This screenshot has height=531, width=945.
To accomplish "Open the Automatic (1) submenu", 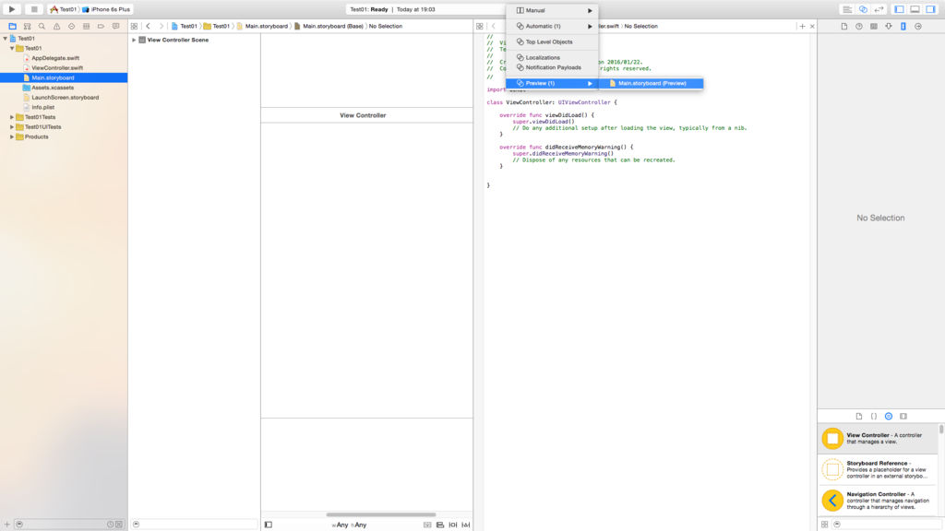I will (x=552, y=27).
